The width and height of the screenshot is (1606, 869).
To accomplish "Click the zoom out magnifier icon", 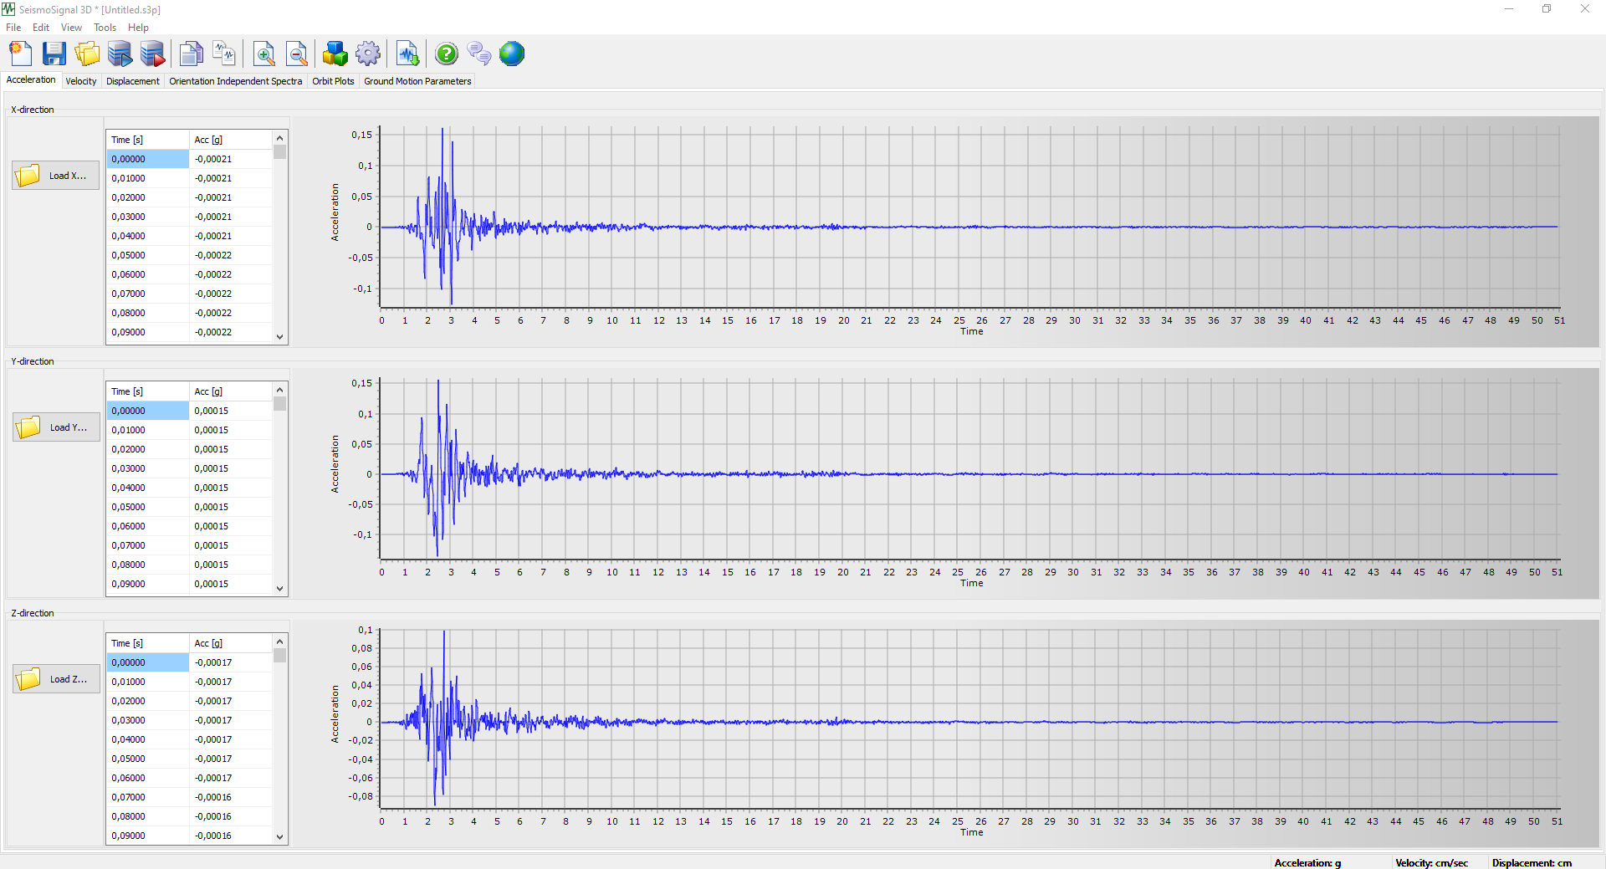I will point(297,54).
